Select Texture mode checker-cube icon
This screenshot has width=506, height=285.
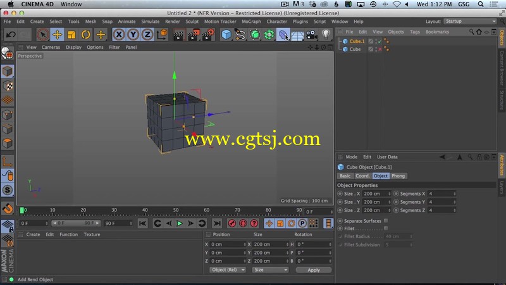(x=8, y=86)
